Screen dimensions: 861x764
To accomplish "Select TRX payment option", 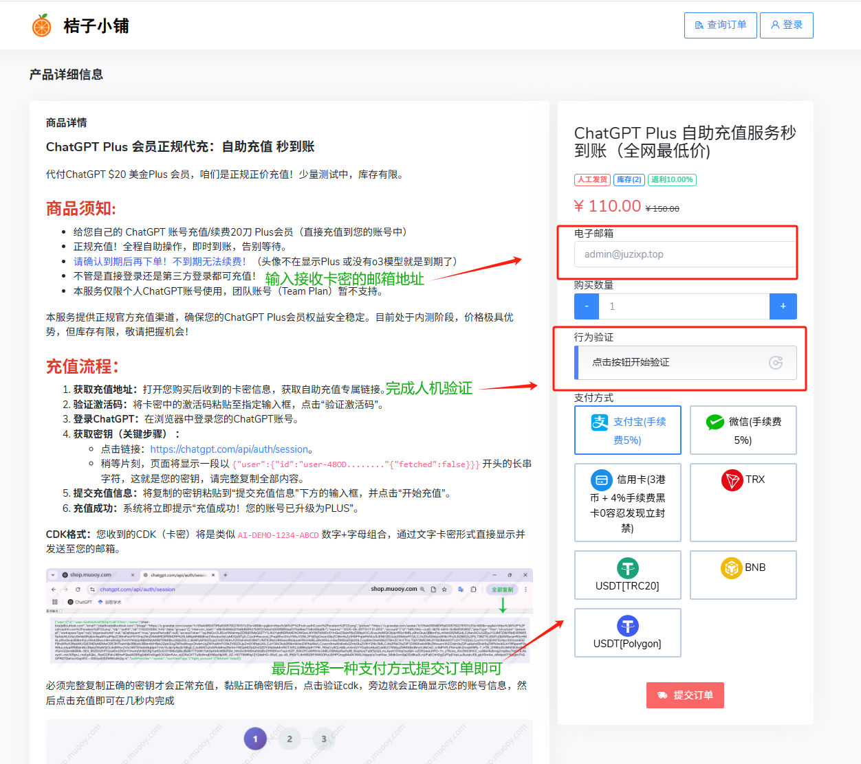I will click(743, 503).
